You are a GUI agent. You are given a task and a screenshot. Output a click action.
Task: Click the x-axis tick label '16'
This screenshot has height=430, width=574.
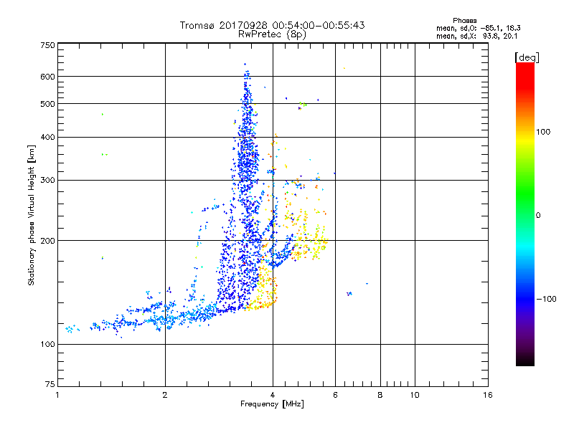pyautogui.click(x=488, y=395)
